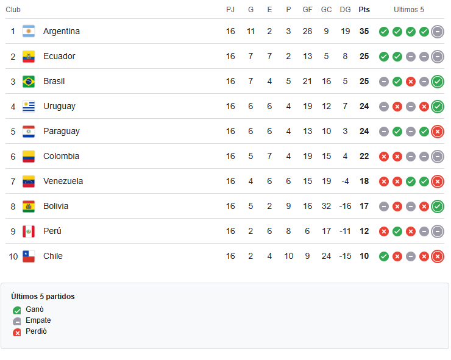This screenshot has width=451, height=360.
Task: Sort by the Pts column header
Action: point(364,10)
